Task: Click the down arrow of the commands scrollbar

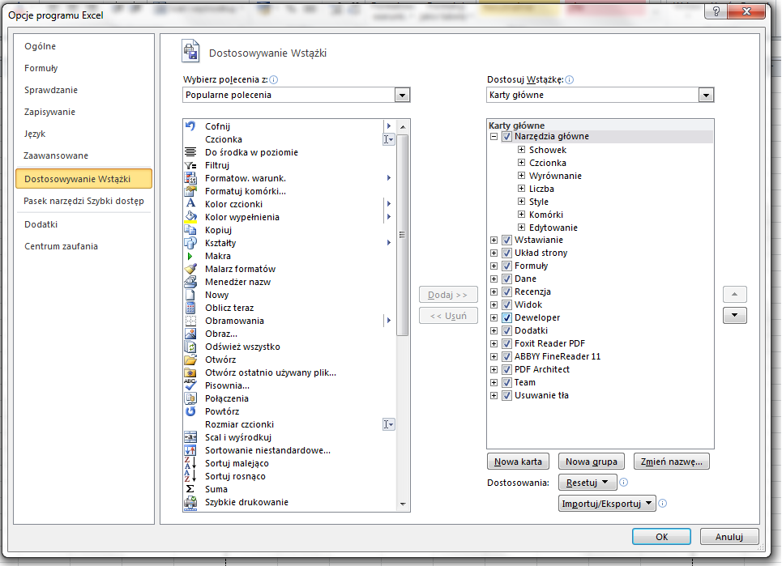Action: (x=404, y=504)
